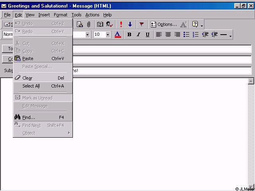The height and width of the screenshot is (191, 255).
Task: Toggle Bold formatting
Action: (x=129, y=35)
